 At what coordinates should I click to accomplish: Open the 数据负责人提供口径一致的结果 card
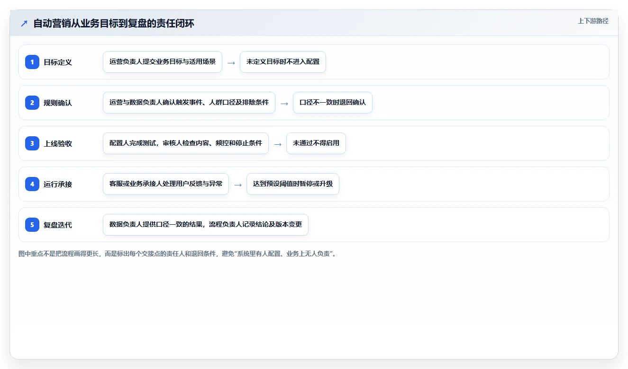click(x=206, y=225)
